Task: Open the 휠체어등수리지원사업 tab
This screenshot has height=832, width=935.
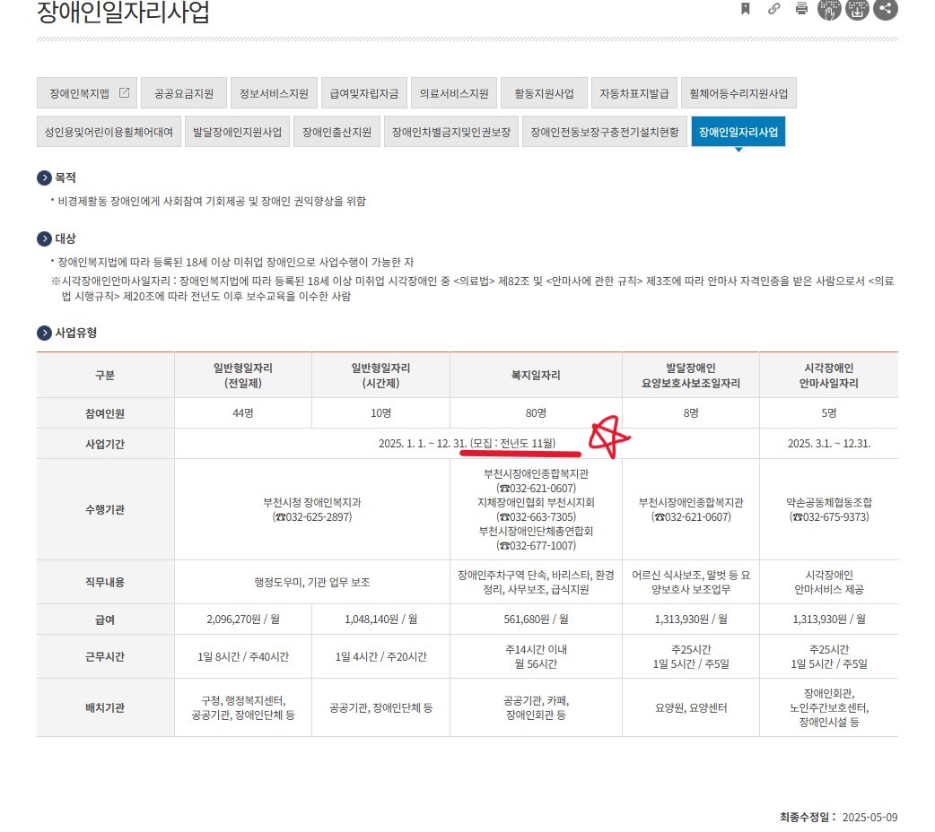Action: [738, 93]
